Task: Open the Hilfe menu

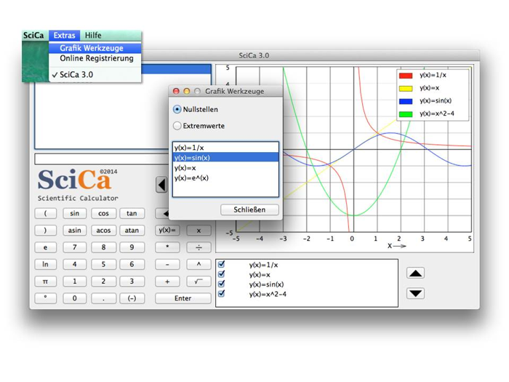Action: click(x=93, y=35)
